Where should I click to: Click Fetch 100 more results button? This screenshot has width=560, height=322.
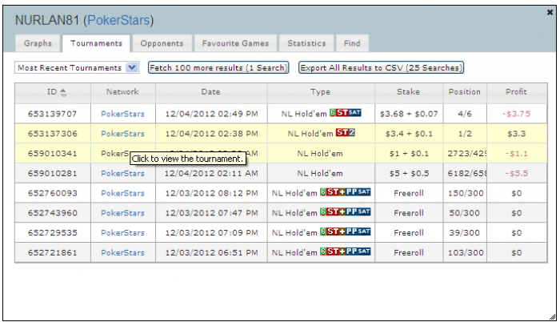pyautogui.click(x=218, y=67)
